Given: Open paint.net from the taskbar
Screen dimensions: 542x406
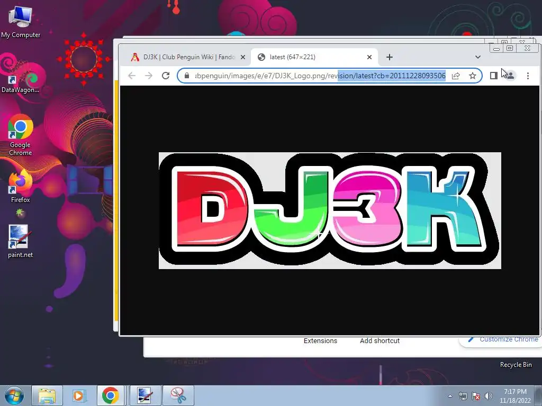Looking at the screenshot, I should [x=145, y=395].
